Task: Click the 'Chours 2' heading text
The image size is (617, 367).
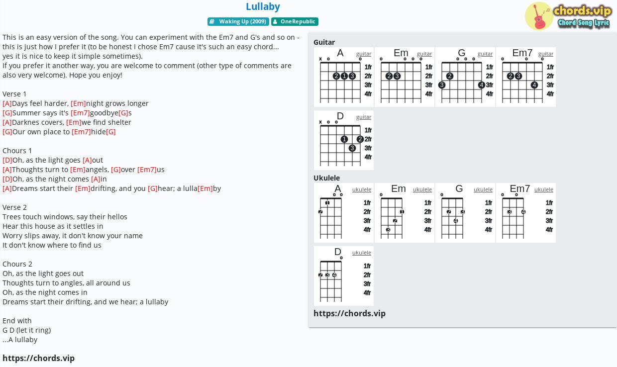Action: click(17, 264)
